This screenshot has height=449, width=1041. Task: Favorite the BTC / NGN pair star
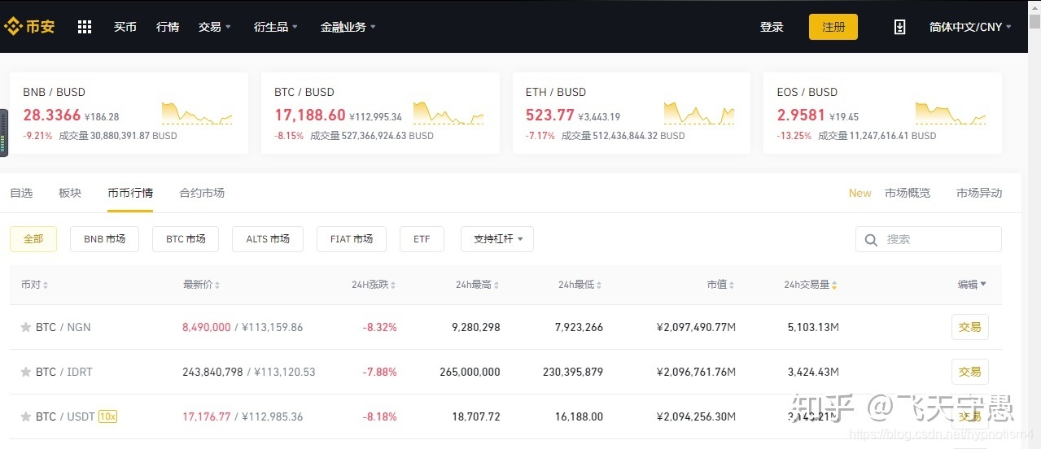(x=26, y=327)
